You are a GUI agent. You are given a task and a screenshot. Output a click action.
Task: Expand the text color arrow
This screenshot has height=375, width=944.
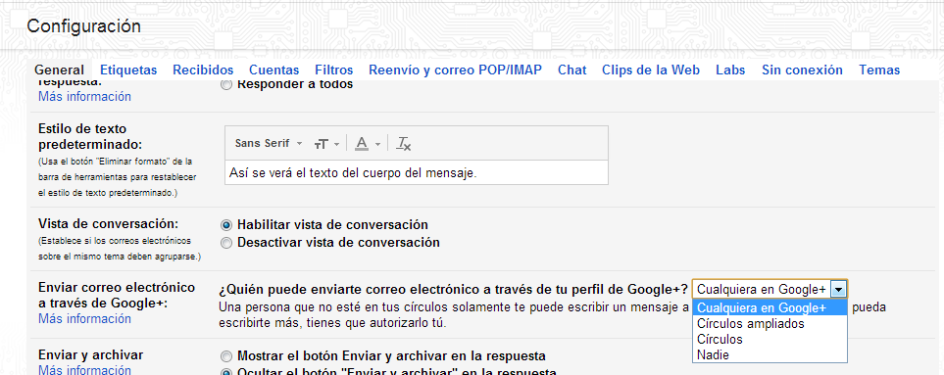377,144
